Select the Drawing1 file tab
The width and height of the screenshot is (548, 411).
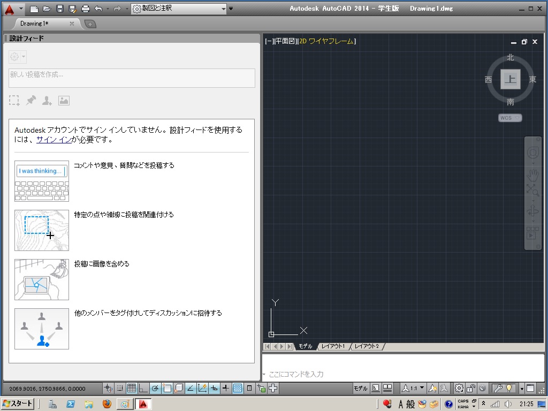35,24
